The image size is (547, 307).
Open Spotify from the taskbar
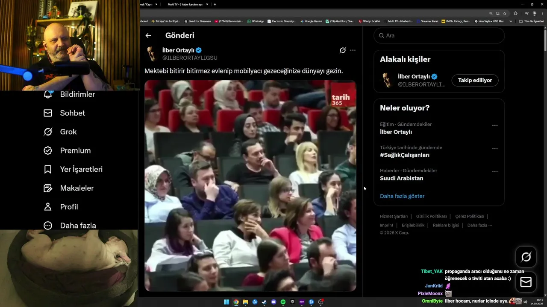(283, 302)
